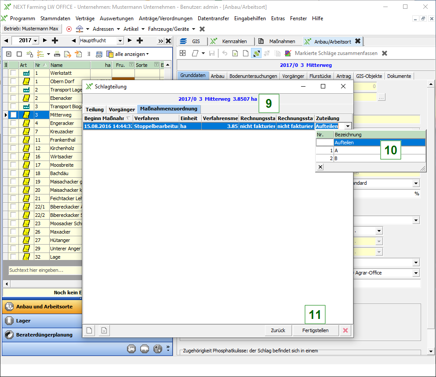Click the binoculars search icon

pos(99,54)
